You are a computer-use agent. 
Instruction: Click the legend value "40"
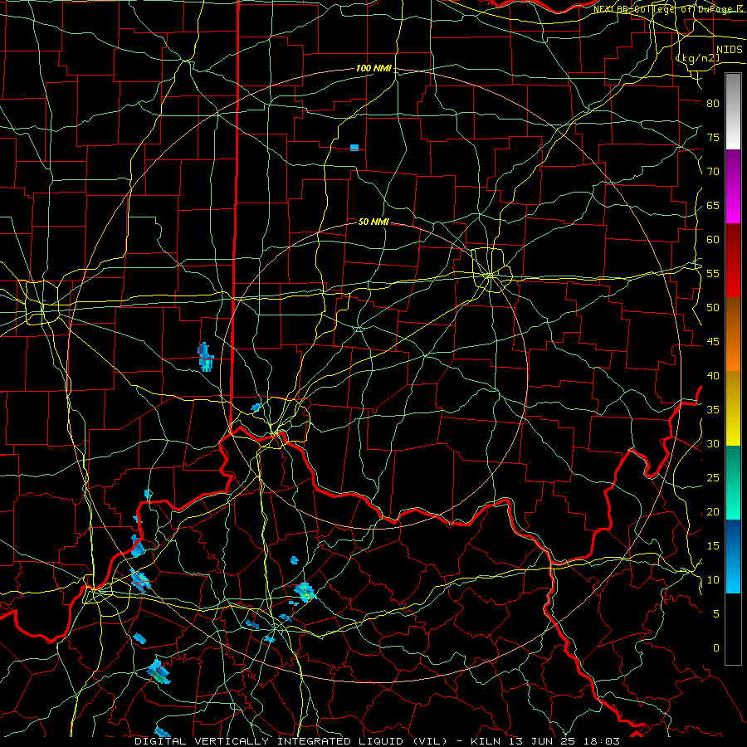[x=713, y=375]
